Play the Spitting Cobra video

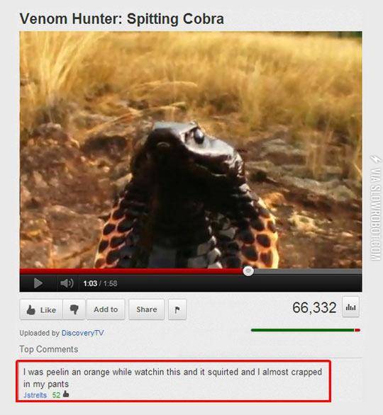(x=38, y=283)
